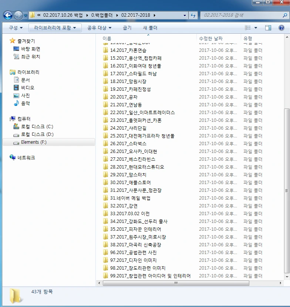Open the 구성 menu

point(16,28)
